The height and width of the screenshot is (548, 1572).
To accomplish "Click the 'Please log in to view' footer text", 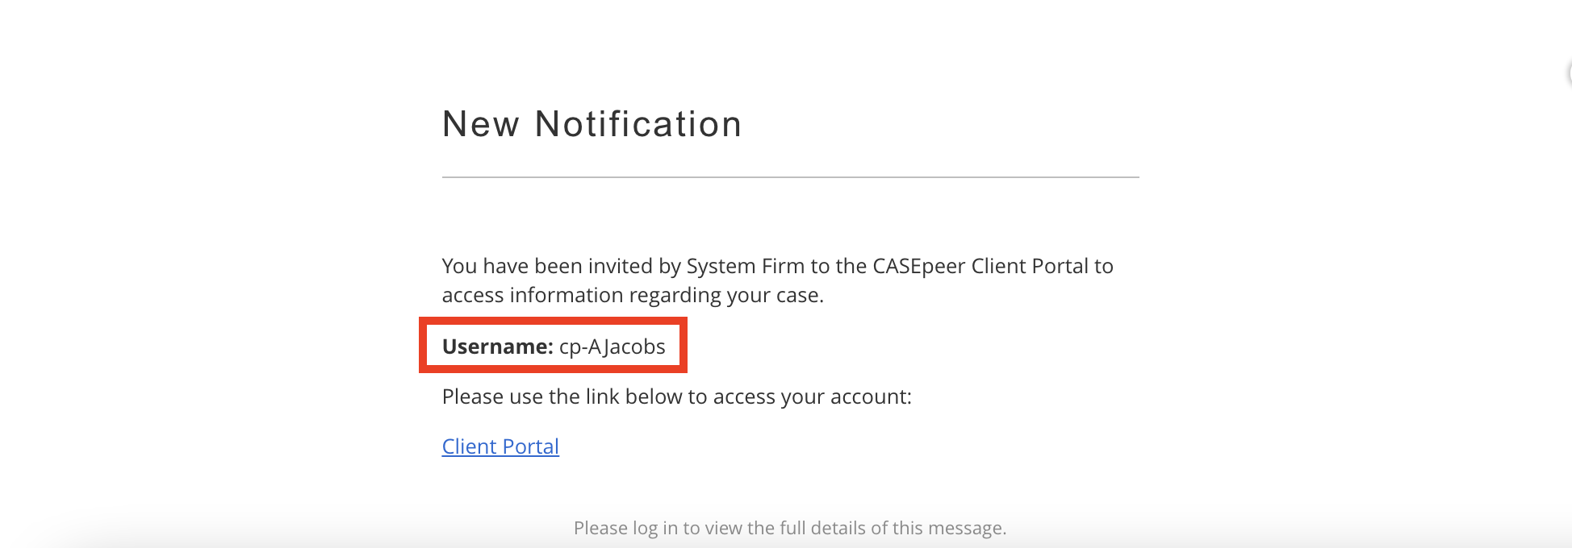I will [x=790, y=528].
